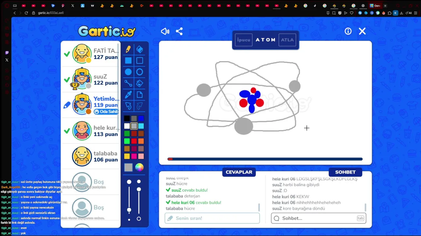Click the answer input 'Senin sıran!'
Image resolution: width=421 pixels, height=236 pixels.
coord(212,218)
